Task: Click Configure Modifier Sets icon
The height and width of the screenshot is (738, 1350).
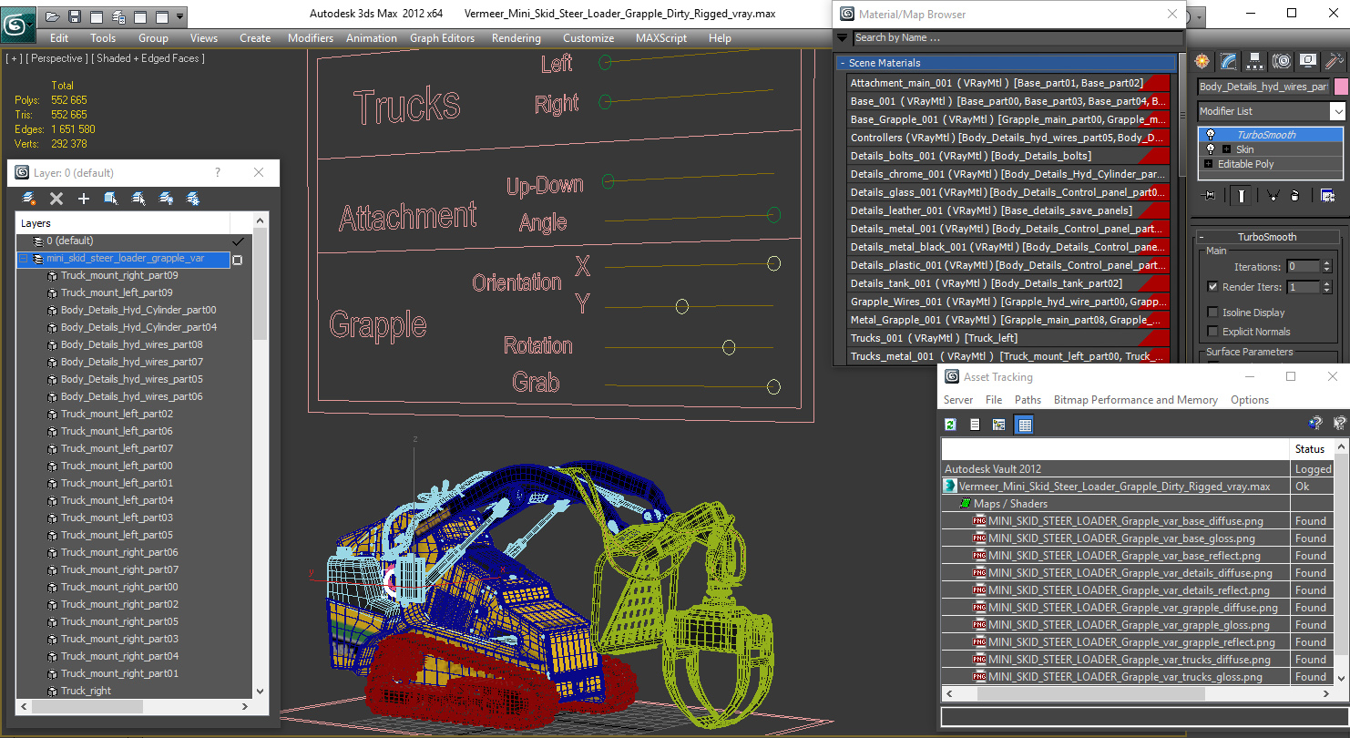Action: click(1327, 195)
